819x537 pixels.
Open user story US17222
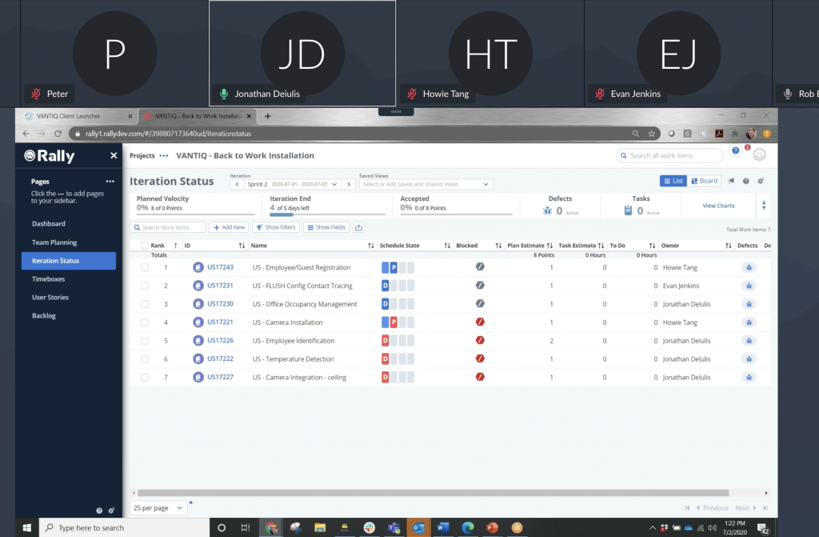click(x=220, y=359)
